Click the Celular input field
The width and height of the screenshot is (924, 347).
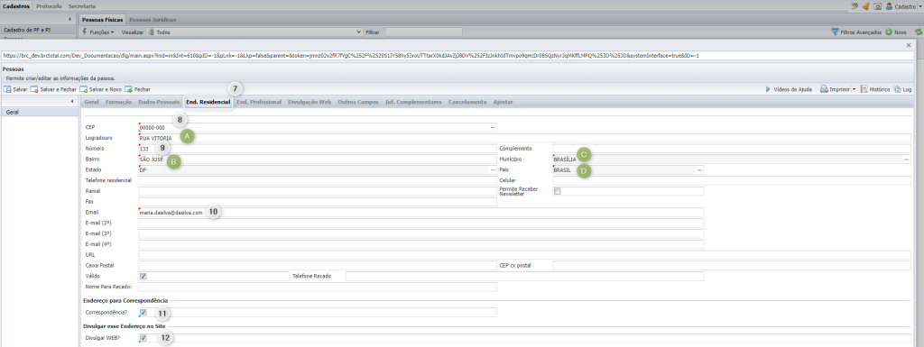pyautogui.click(x=731, y=180)
